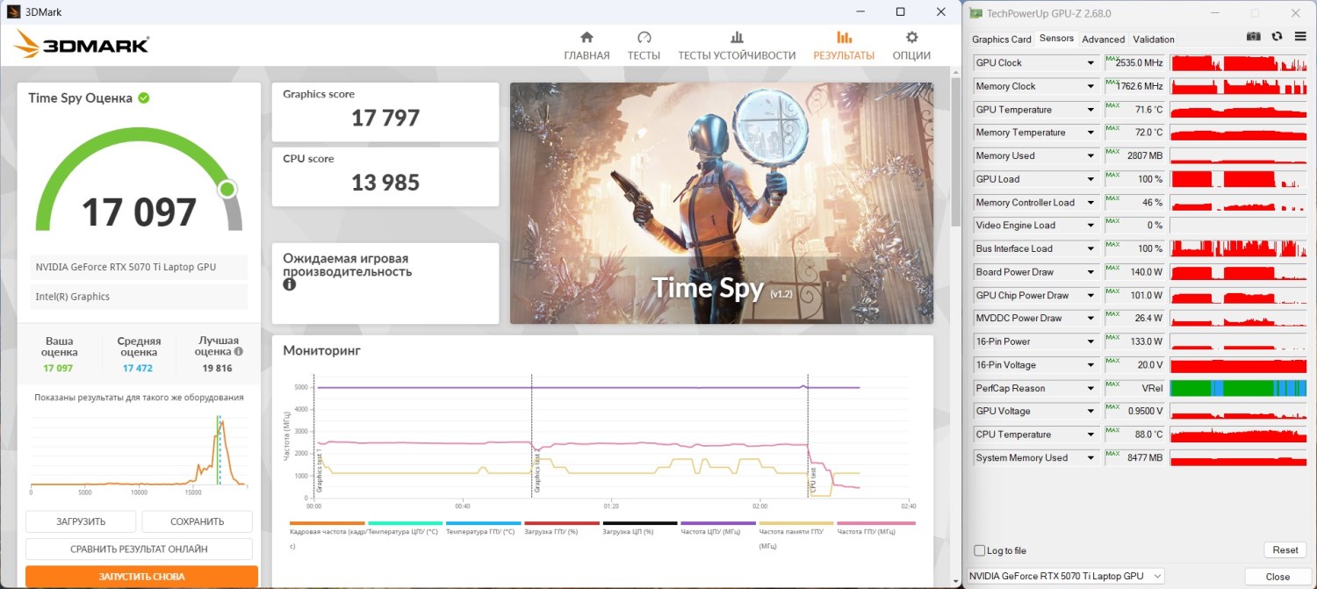Image resolution: width=1317 pixels, height=589 pixels.
Task: Click the GPU-Z screenshot camera icon
Action: coord(1254,36)
